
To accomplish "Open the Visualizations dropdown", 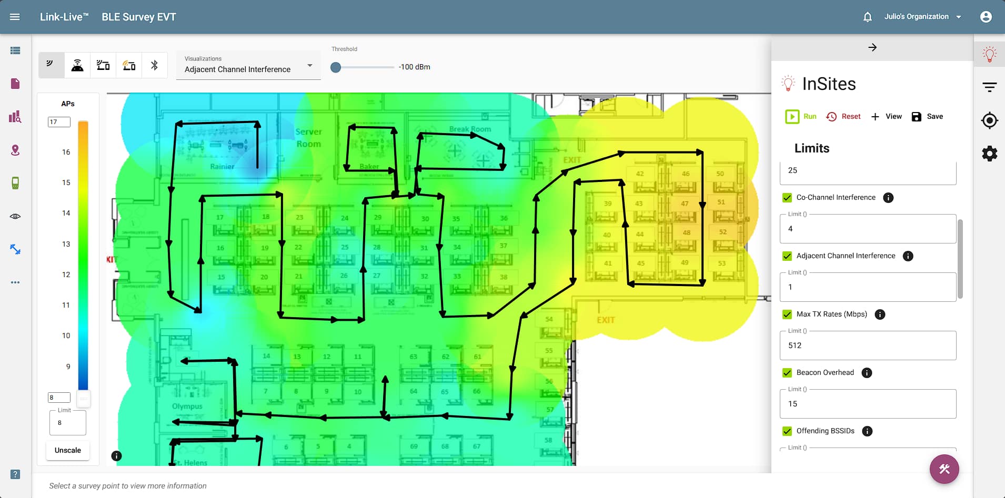I will pos(248,66).
